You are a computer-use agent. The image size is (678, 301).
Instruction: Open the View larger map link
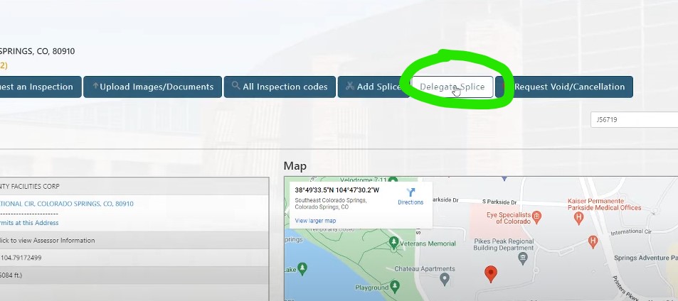click(314, 221)
